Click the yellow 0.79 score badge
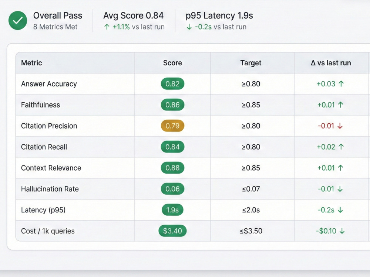 click(x=172, y=126)
